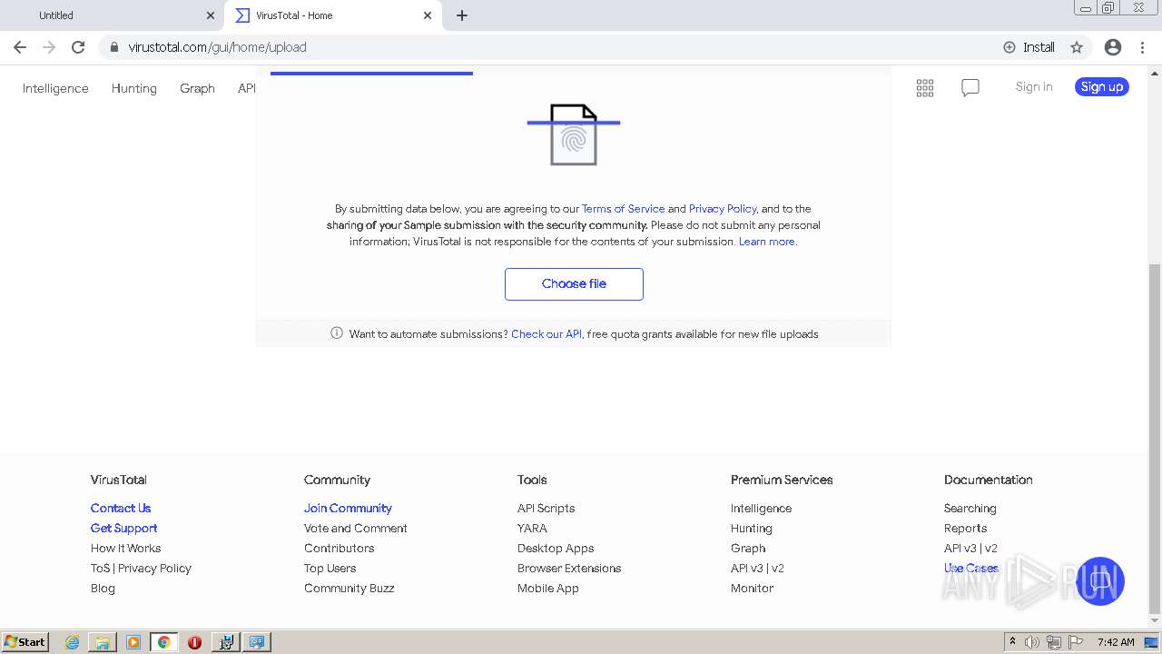Reload the VirusTotal page
The height and width of the screenshot is (654, 1162).
click(x=78, y=47)
